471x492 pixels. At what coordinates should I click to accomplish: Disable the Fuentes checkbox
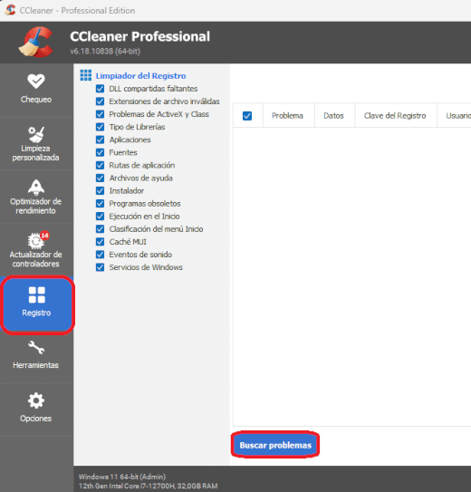click(100, 152)
